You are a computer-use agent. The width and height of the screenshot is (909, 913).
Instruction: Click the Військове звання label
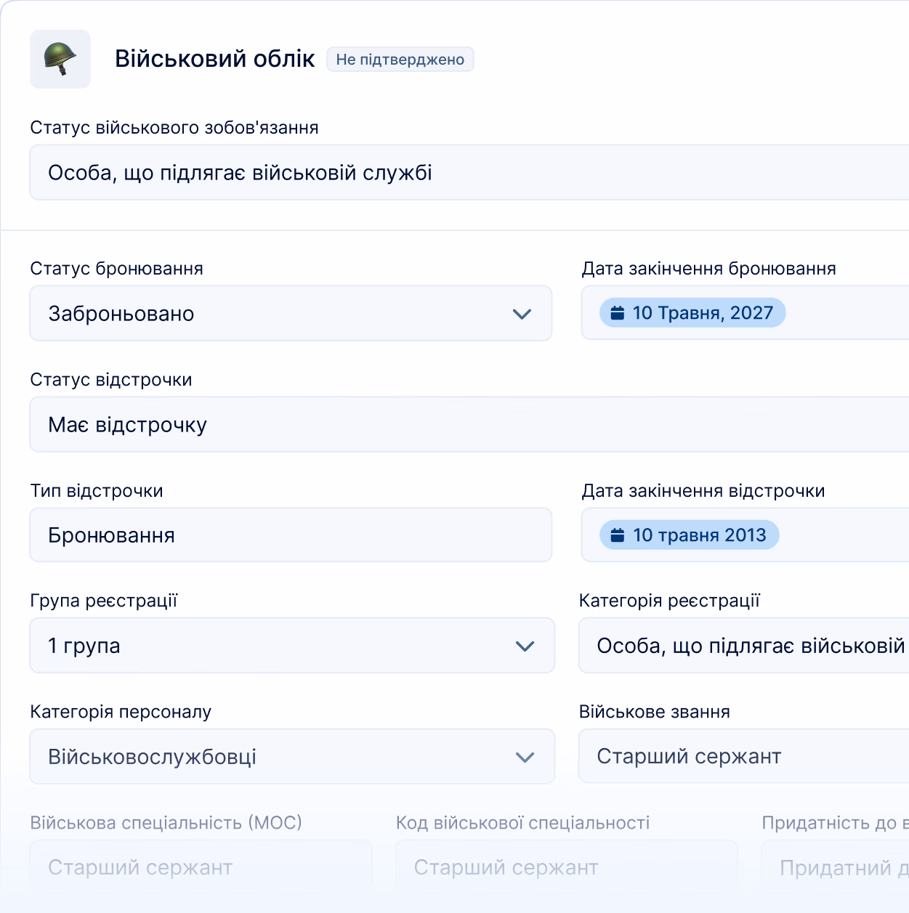(x=654, y=712)
